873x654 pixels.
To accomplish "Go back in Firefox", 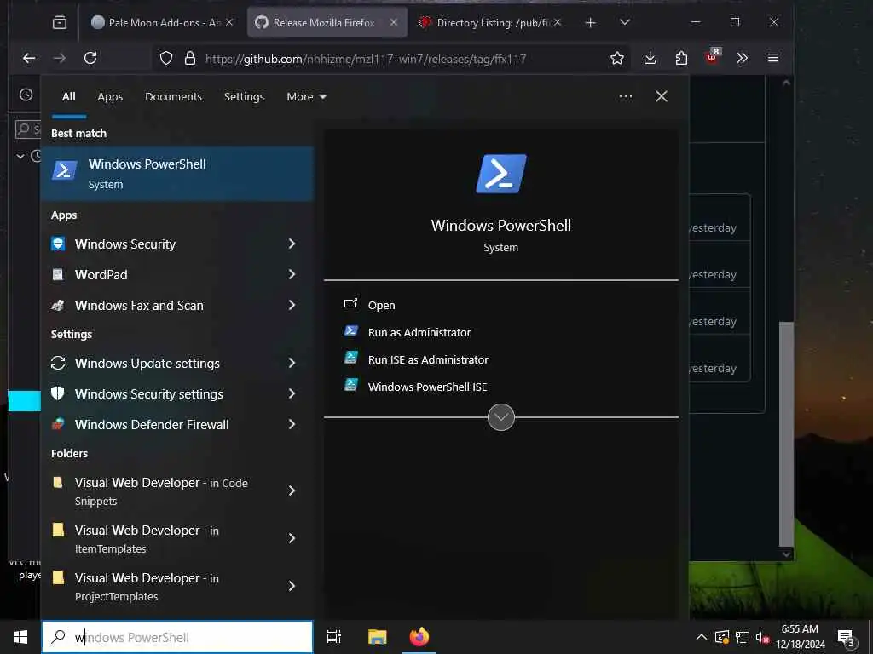I will pyautogui.click(x=29, y=58).
